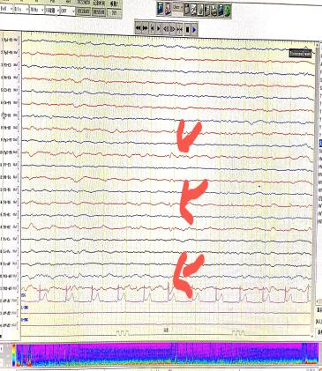Click the second icon in top toolbar
This screenshot has width=322, height=371.
coord(168,9)
